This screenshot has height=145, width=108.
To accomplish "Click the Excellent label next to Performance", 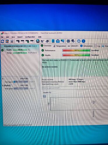I will 95,50.
